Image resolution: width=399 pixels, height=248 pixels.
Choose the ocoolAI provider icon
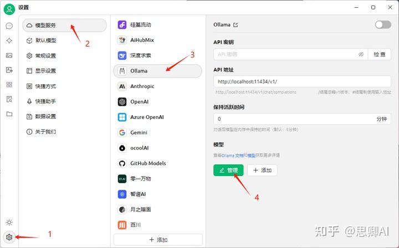(122, 148)
